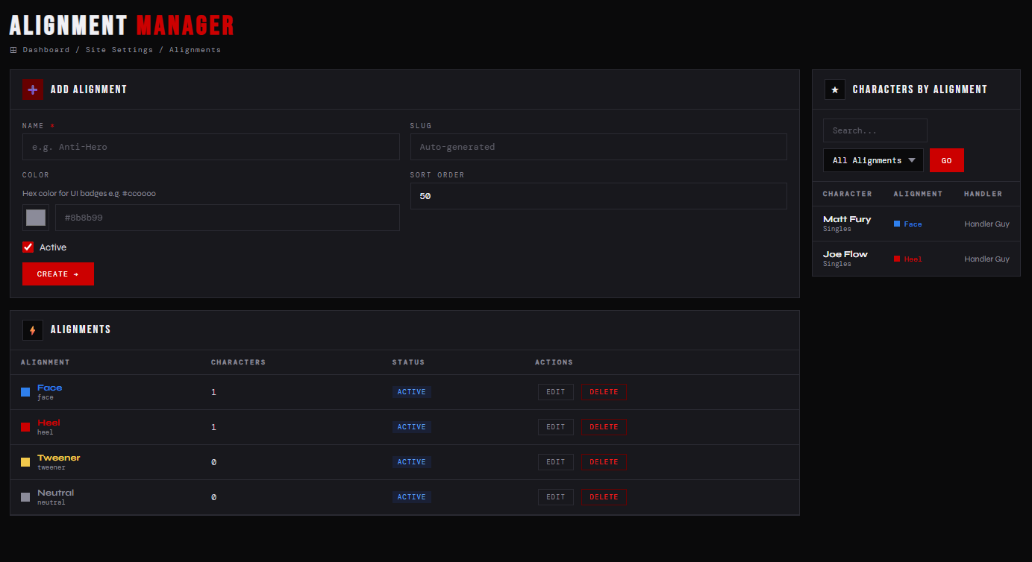The image size is (1032, 562).
Task: Click the Name input field
Action: point(211,147)
